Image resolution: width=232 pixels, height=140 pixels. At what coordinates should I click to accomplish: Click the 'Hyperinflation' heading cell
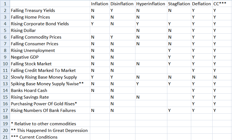pos(151,4)
